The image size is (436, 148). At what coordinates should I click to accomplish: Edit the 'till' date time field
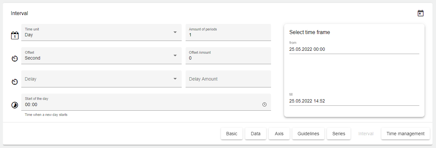pos(354,101)
